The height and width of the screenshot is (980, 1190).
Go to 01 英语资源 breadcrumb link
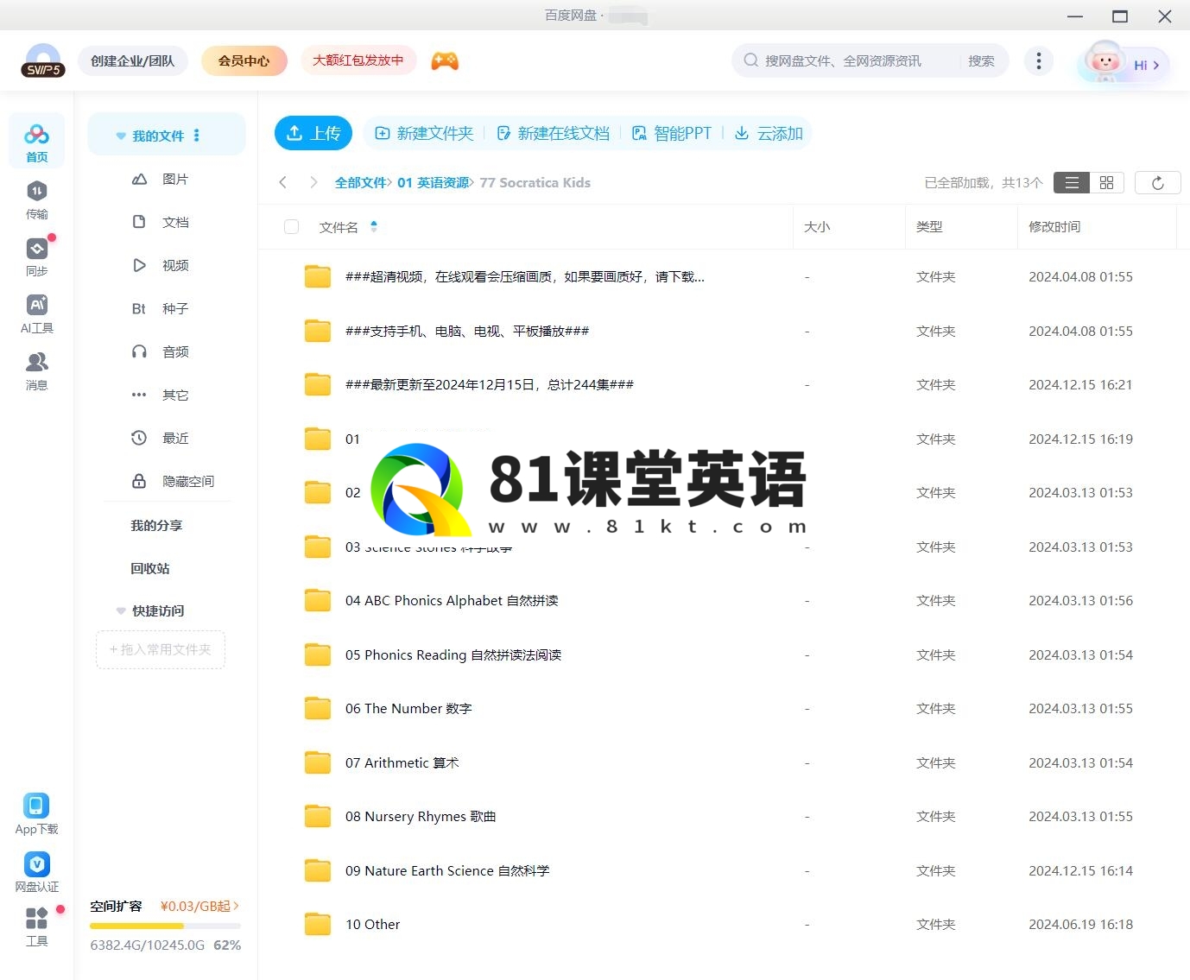(x=433, y=182)
